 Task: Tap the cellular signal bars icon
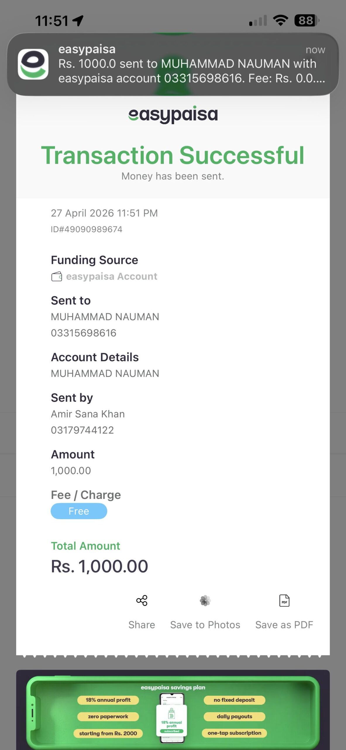[x=258, y=21]
